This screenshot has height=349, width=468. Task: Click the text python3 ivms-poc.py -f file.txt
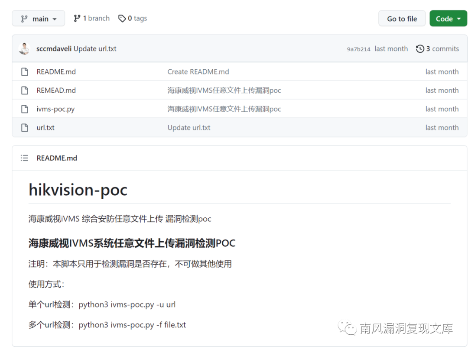(132, 325)
